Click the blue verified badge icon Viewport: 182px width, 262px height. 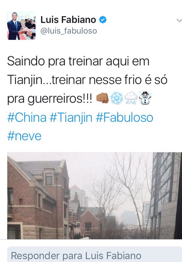(103, 20)
